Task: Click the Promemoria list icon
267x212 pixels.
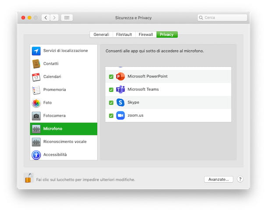Action: (36, 90)
